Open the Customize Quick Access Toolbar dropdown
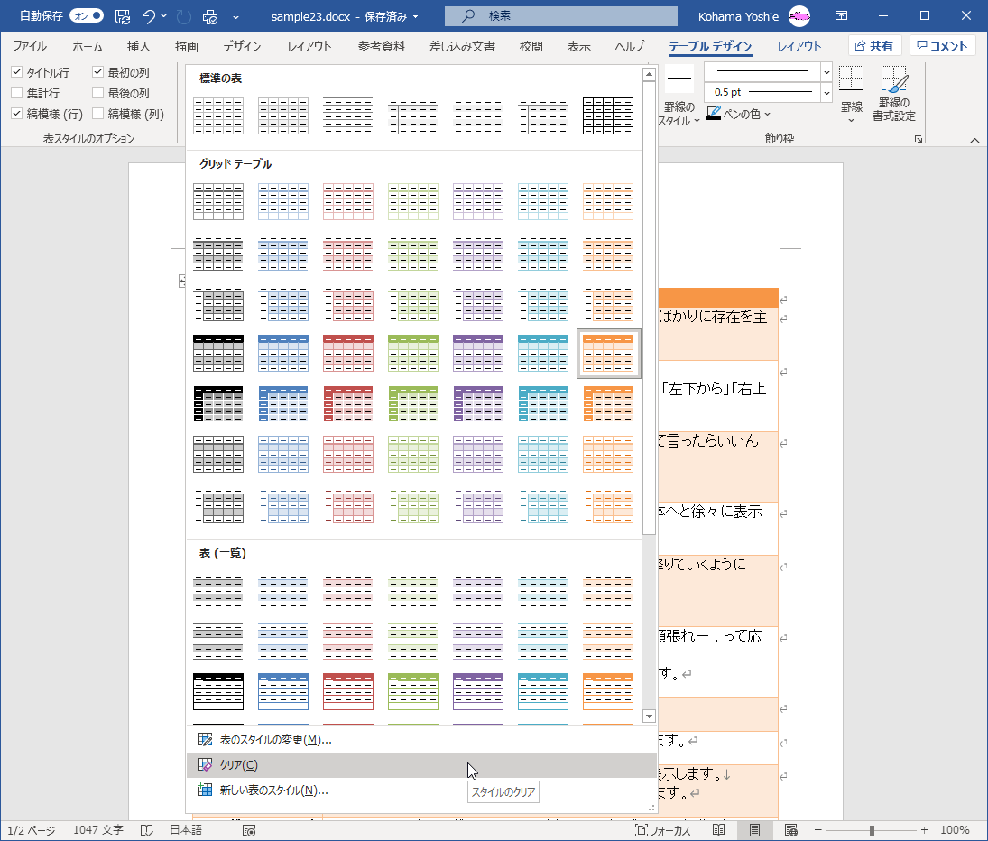988x841 pixels. pyautogui.click(x=235, y=16)
